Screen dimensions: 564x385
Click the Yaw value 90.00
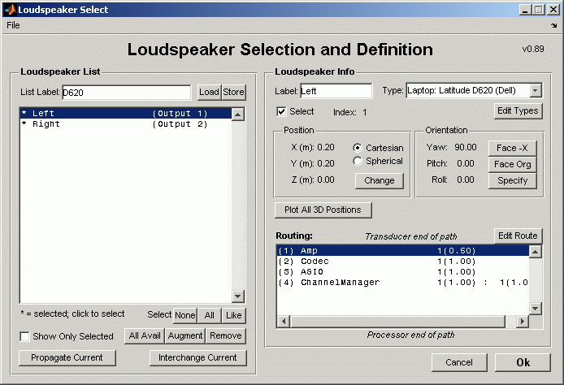point(466,147)
